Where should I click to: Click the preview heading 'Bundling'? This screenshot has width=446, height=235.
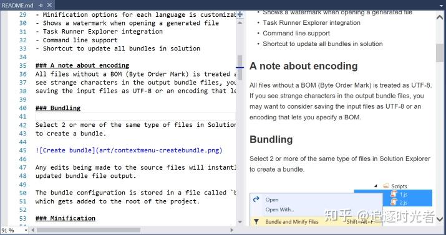[271, 139]
